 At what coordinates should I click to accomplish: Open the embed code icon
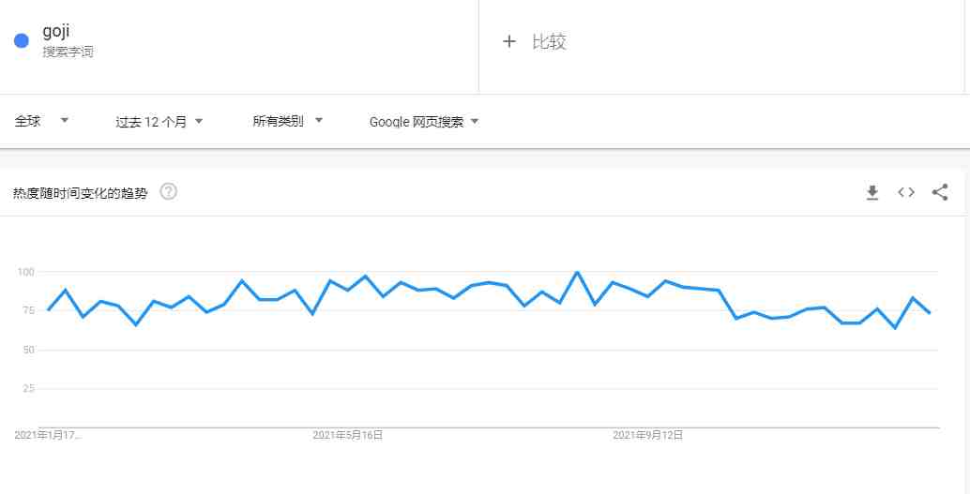pyautogui.click(x=906, y=192)
